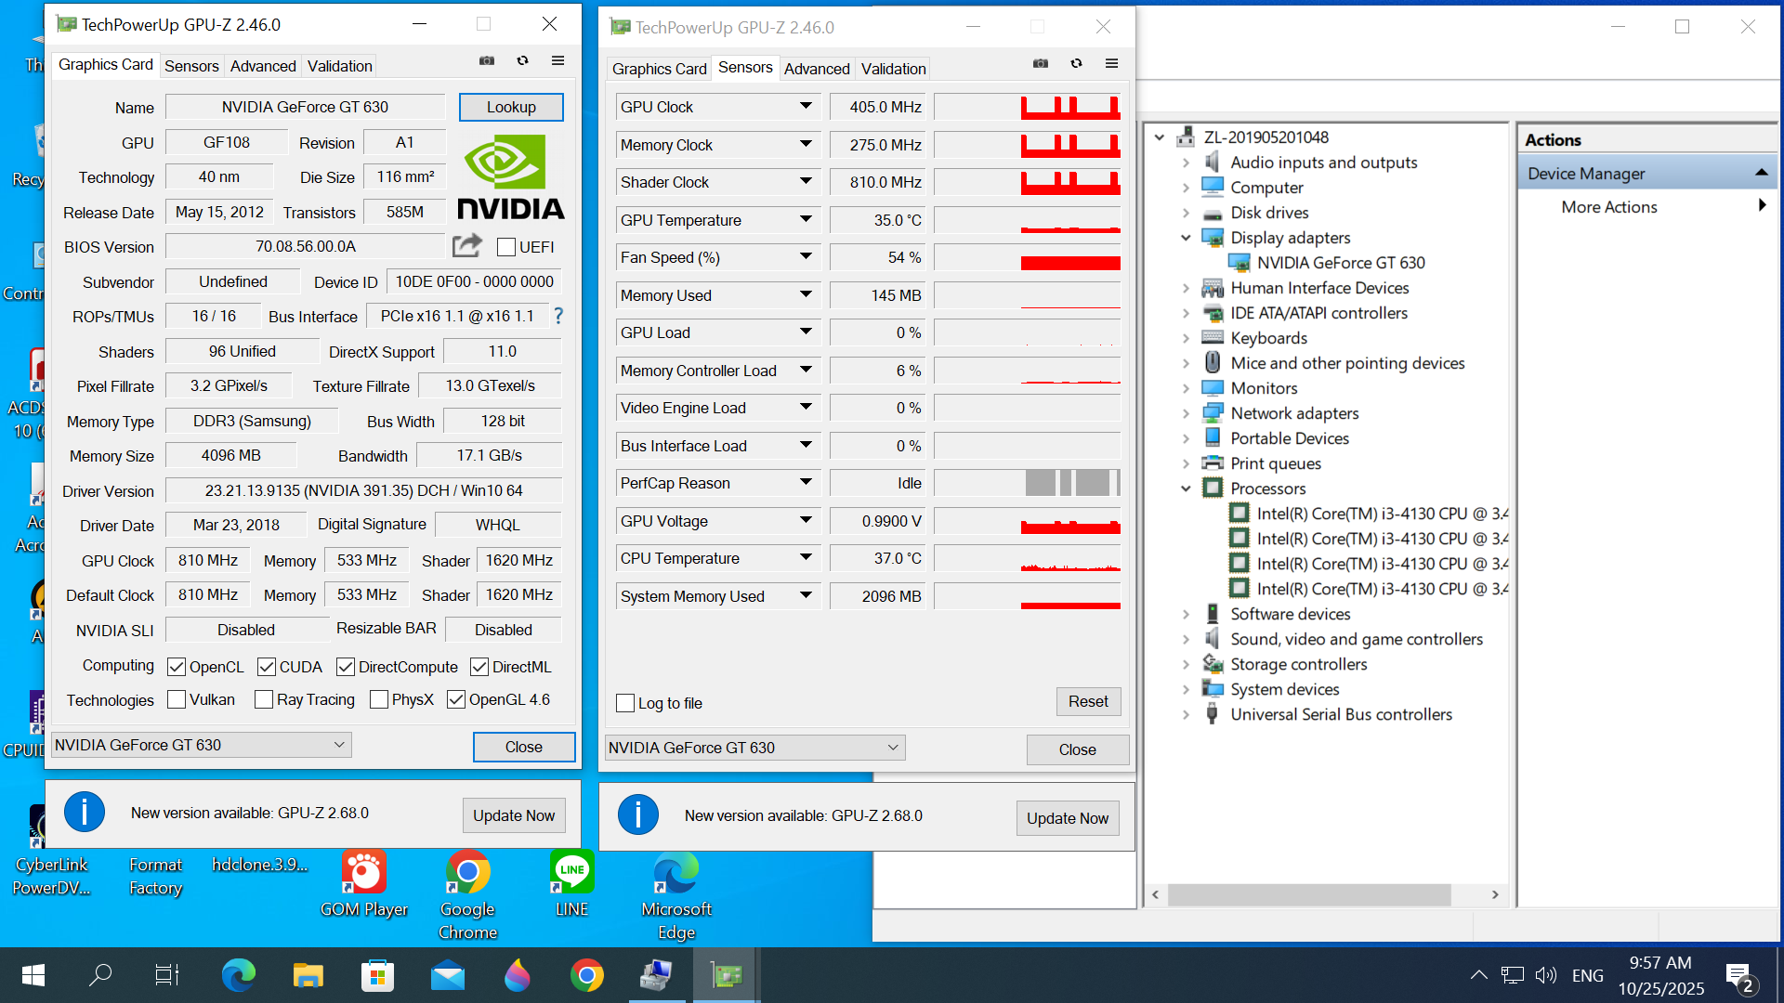Click the Lookup button
The width and height of the screenshot is (1784, 1003).
coord(511,107)
